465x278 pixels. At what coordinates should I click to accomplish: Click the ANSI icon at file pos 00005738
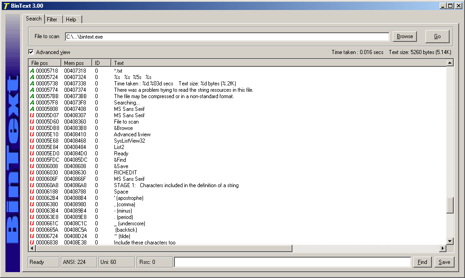[x=32, y=84]
